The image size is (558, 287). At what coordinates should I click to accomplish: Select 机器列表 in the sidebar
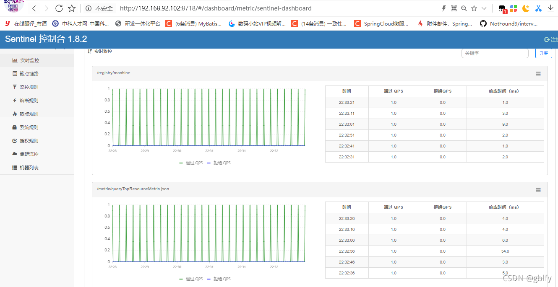click(37, 168)
